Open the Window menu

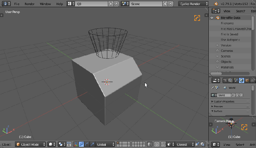click(x=45, y=4)
